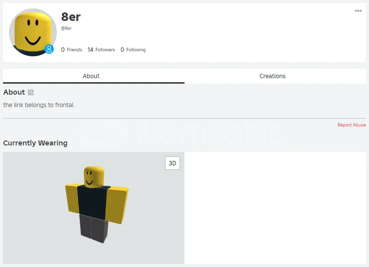
Task: Select the About tab
Action: (91, 76)
